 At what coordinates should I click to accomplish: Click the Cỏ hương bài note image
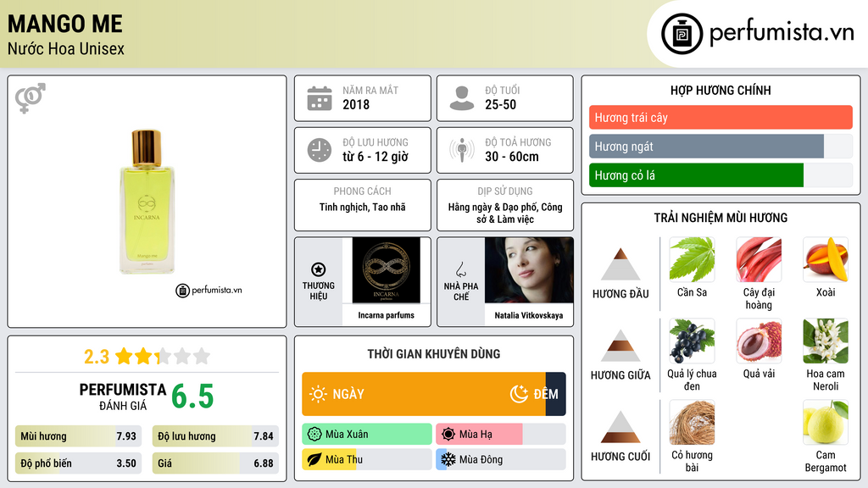click(x=692, y=422)
